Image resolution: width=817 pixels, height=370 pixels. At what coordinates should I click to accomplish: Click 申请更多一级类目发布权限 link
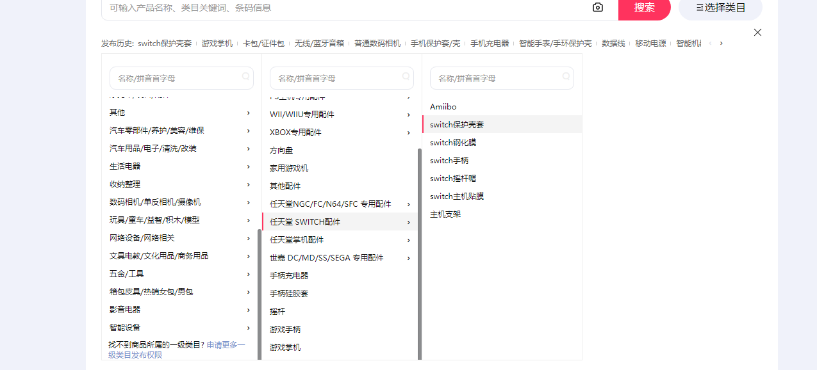[224, 345]
